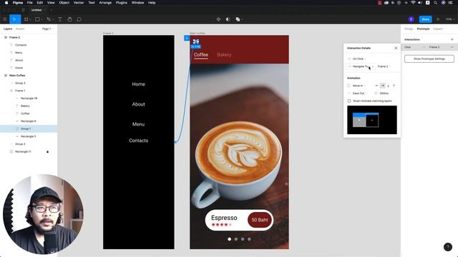Viewport: 458px width, 257px height.
Task: Click Home text in black frame
Action: tap(138, 84)
